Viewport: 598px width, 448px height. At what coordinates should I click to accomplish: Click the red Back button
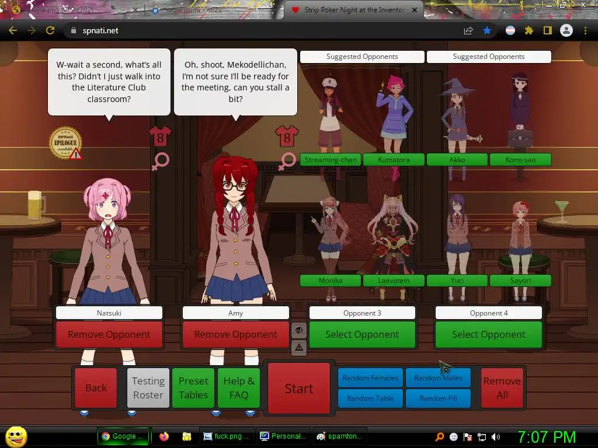(96, 388)
